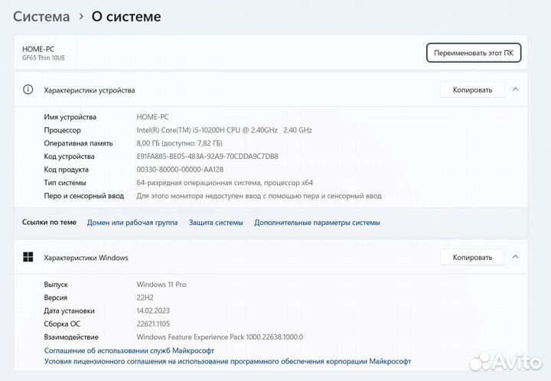Click the Windows 11 Pro edition value
Viewport: 551px width, 381px height.
pyautogui.click(x=161, y=285)
